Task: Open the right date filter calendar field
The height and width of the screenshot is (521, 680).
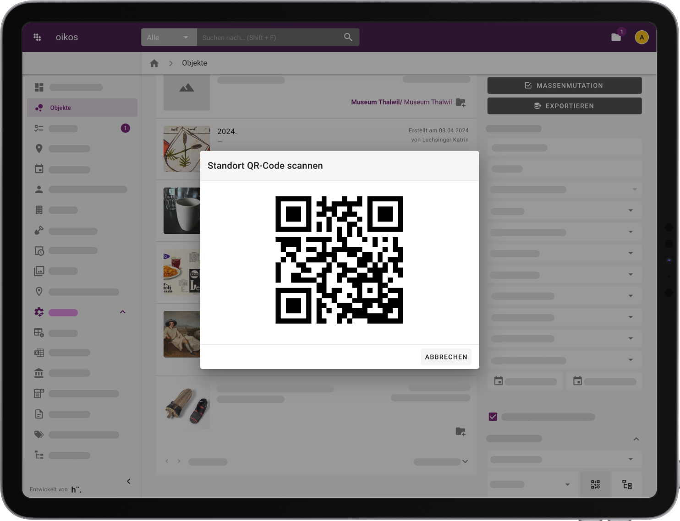Action: (x=604, y=381)
